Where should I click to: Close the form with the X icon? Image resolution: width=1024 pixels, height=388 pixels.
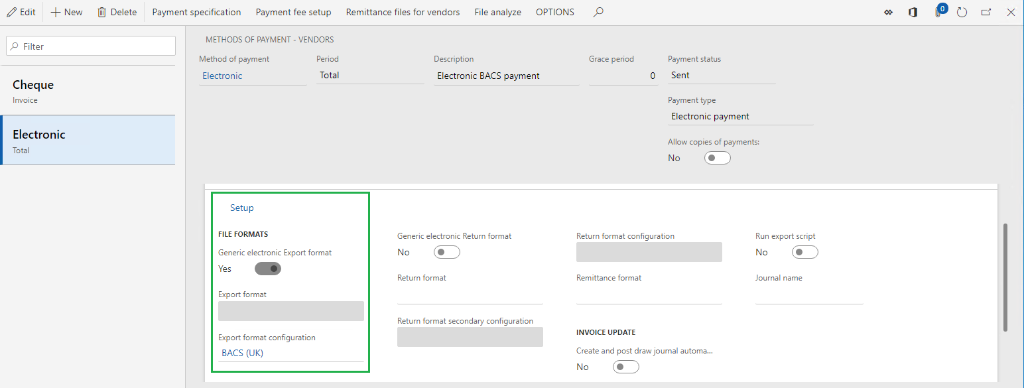pyautogui.click(x=1011, y=12)
